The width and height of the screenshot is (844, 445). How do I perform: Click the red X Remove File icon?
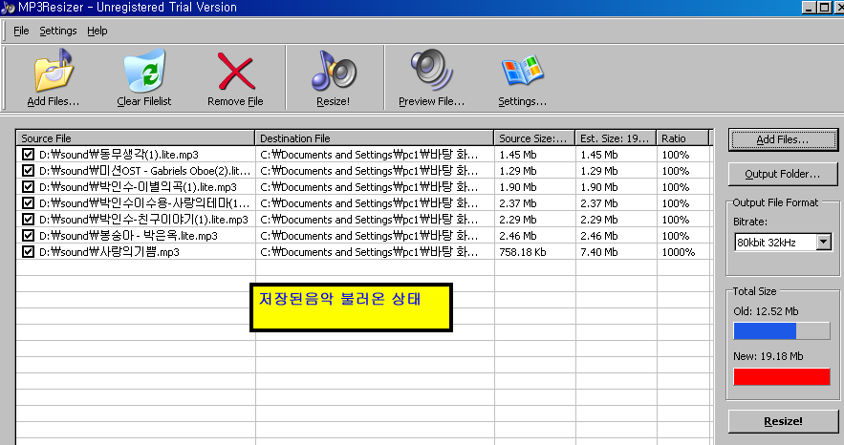click(x=235, y=72)
